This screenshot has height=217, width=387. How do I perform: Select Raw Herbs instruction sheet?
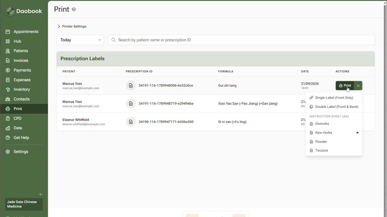(334, 133)
